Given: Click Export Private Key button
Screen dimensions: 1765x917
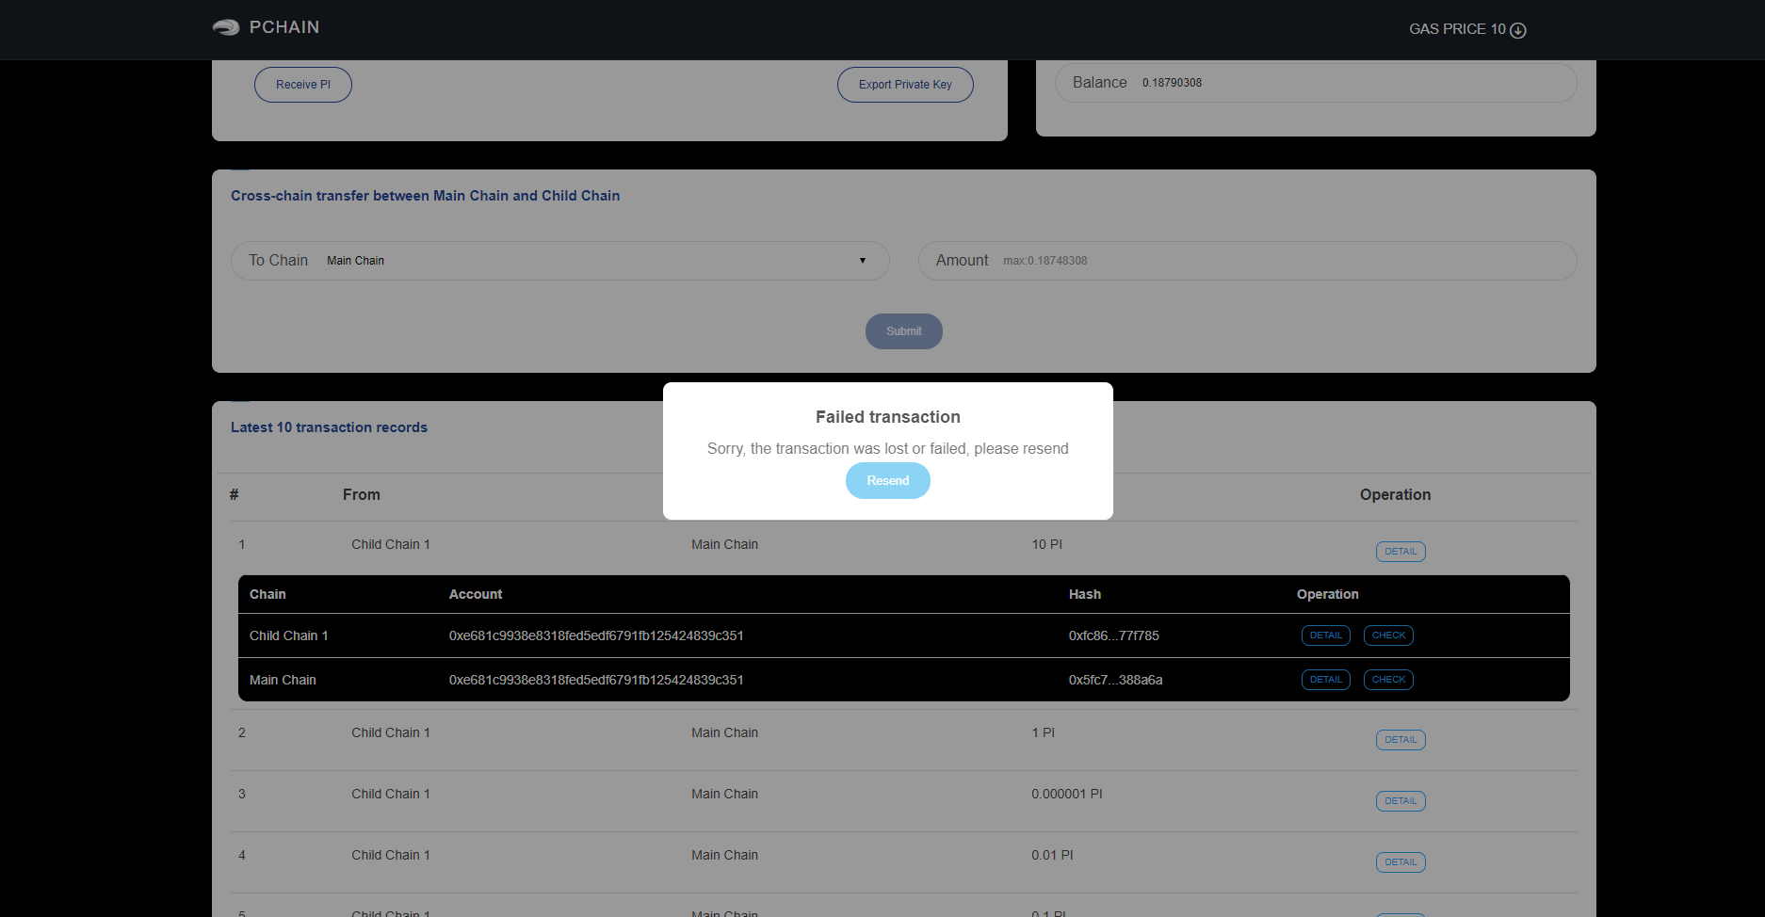Looking at the screenshot, I should 904,85.
